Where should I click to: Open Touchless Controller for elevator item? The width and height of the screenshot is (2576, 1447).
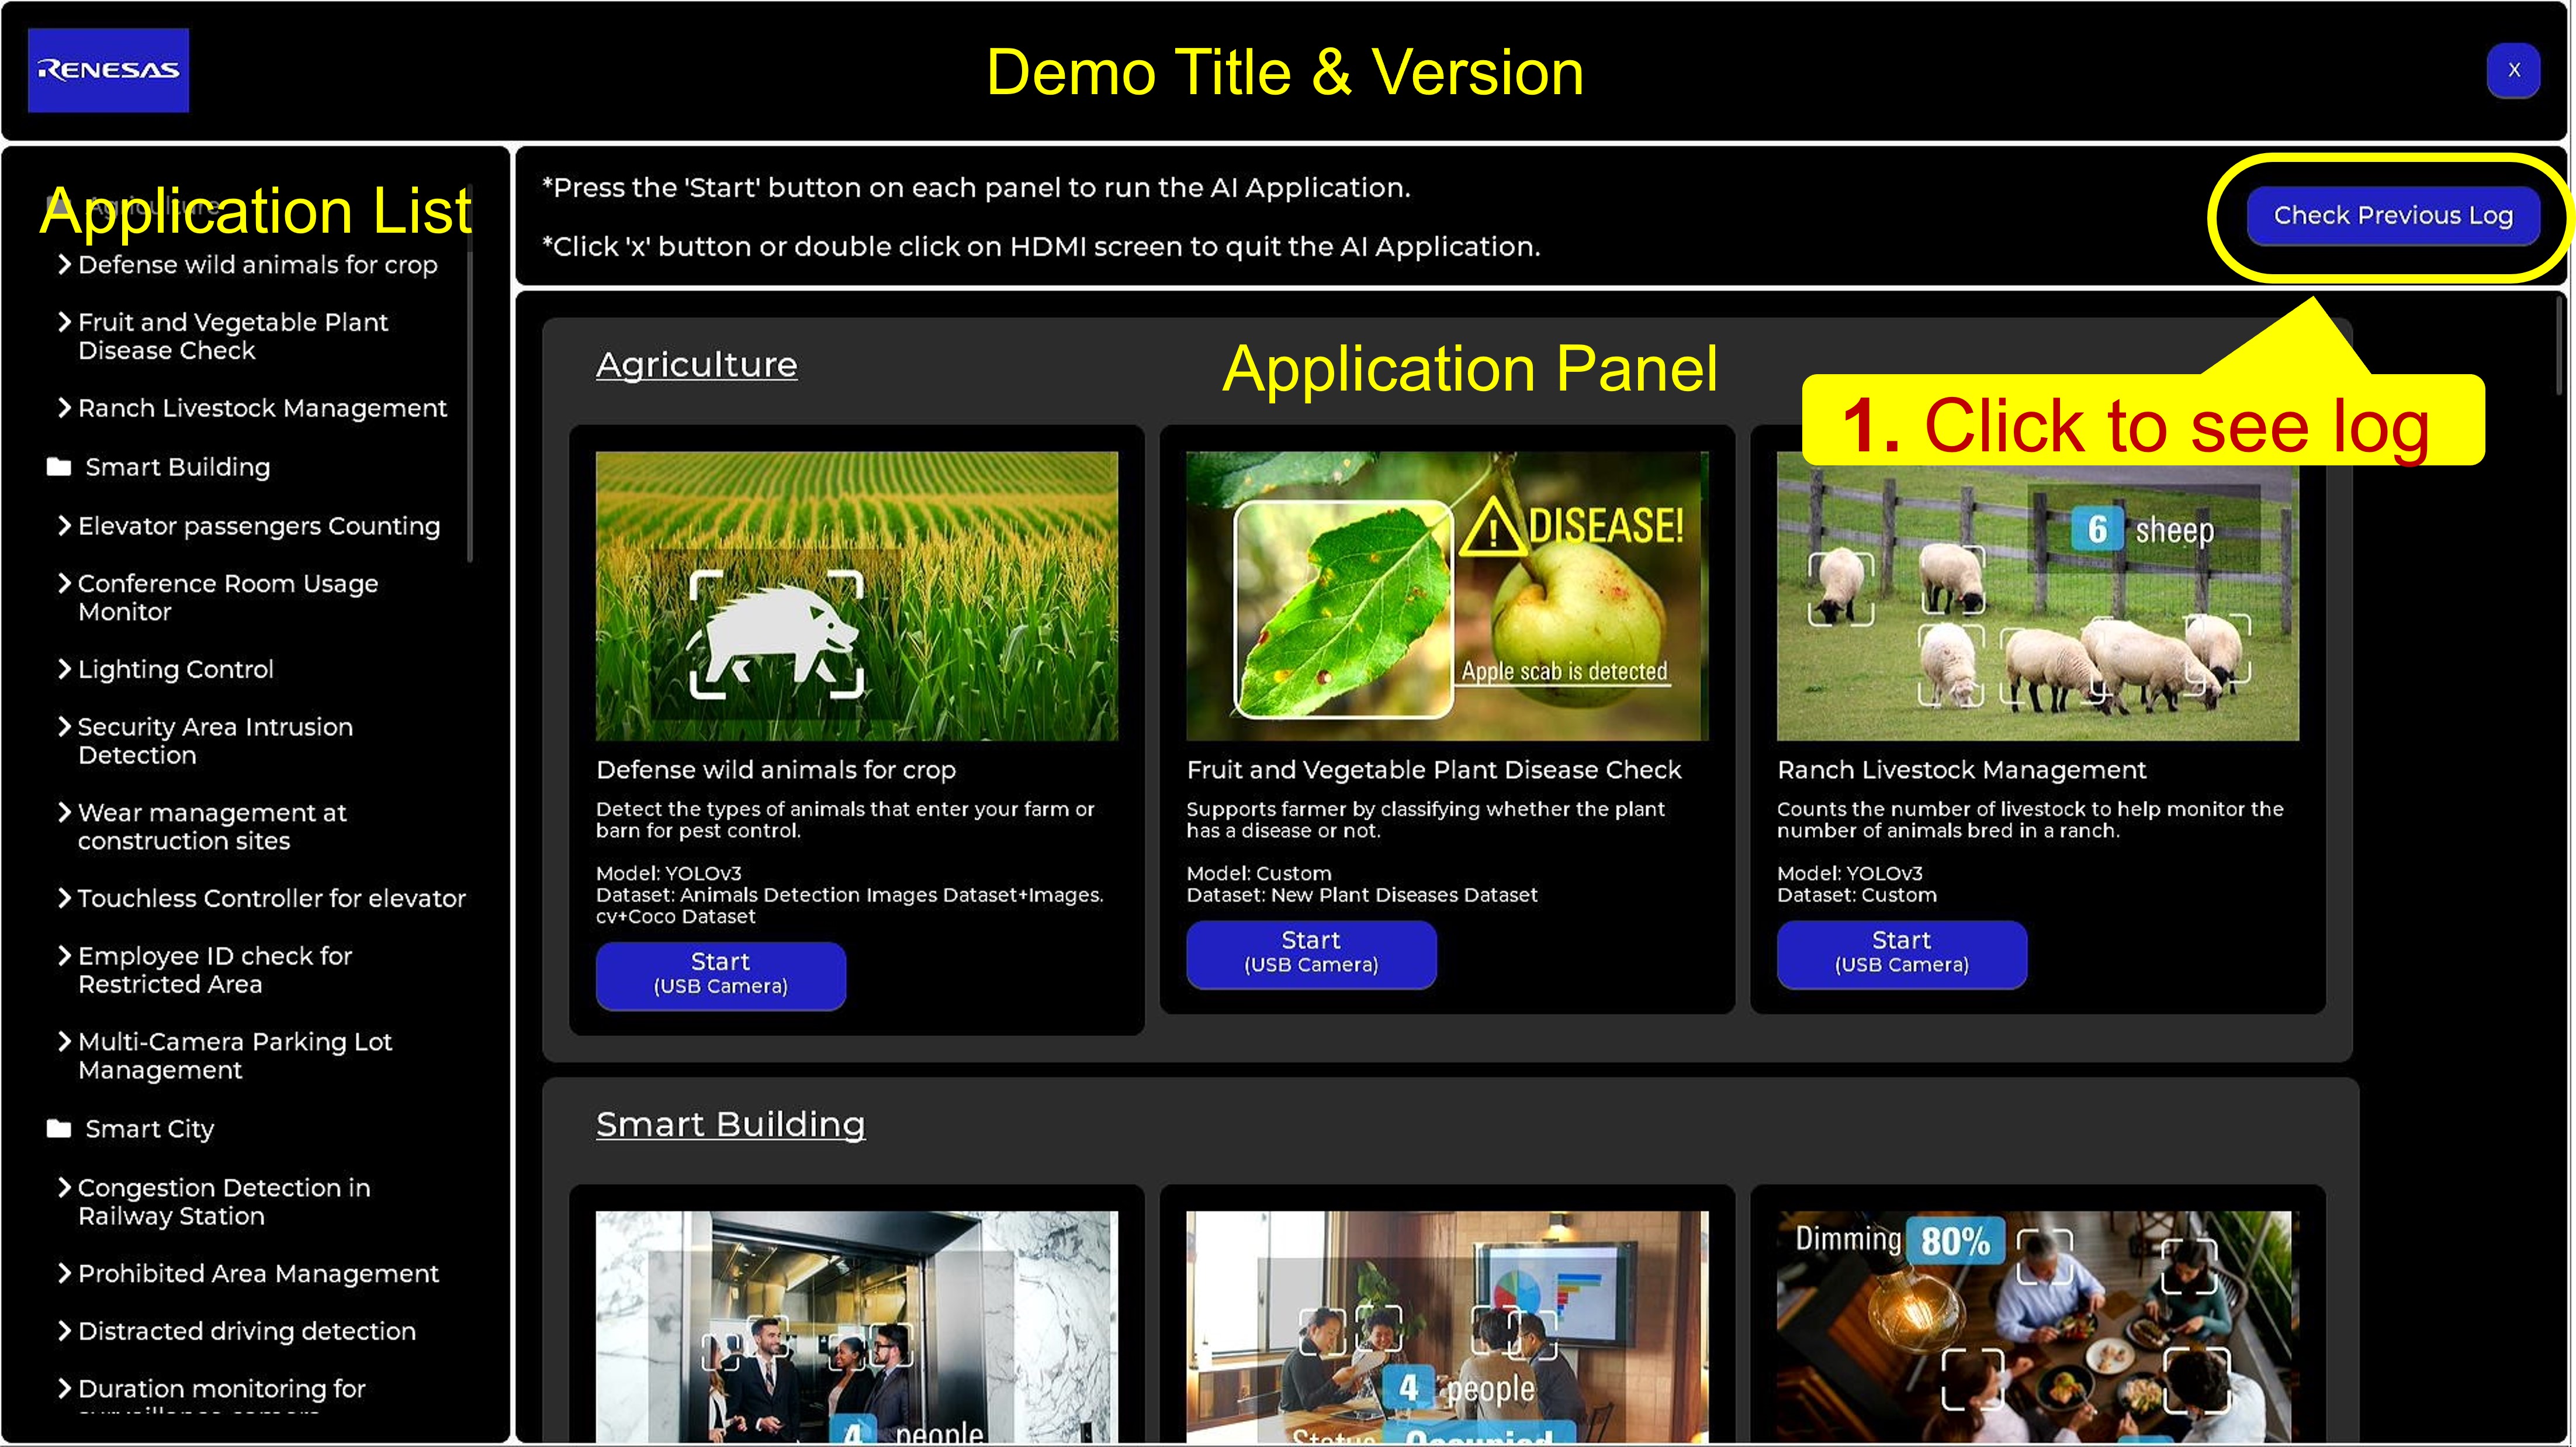tap(271, 899)
